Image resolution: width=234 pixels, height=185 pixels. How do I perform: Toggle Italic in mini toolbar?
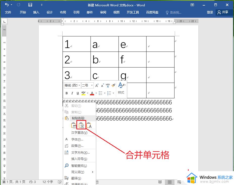72,93
